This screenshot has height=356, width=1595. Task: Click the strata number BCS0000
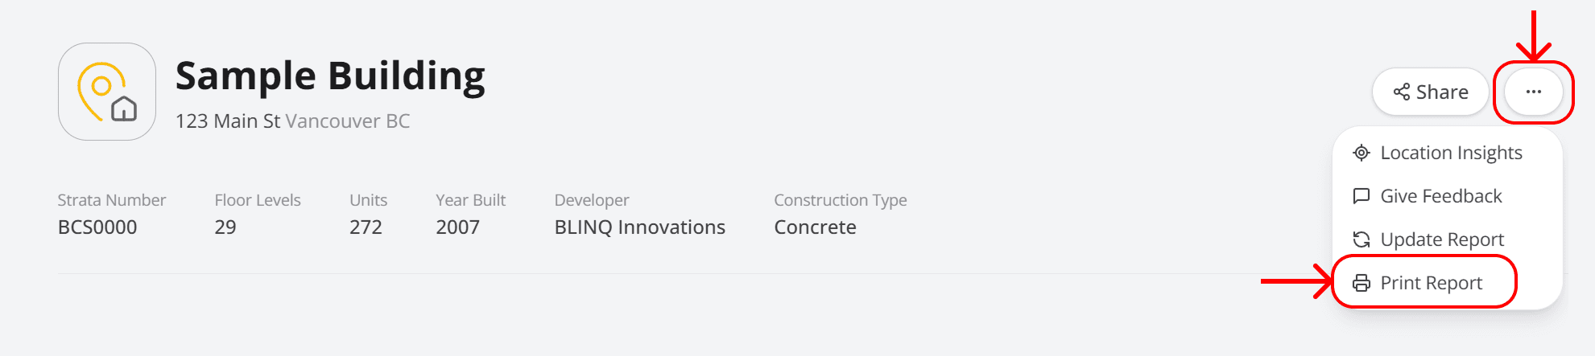click(x=97, y=227)
